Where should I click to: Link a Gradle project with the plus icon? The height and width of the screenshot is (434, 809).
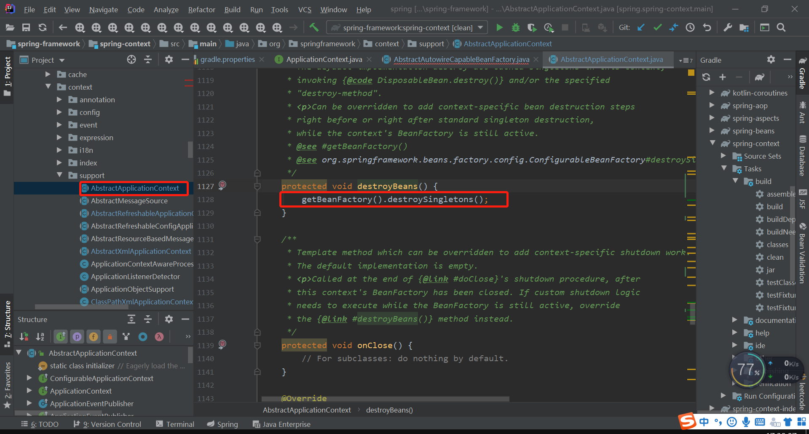pyautogui.click(x=723, y=77)
